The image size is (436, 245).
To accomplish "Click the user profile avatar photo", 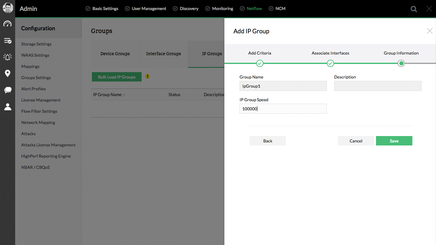I will [8, 8].
